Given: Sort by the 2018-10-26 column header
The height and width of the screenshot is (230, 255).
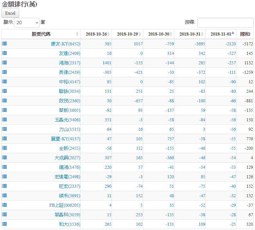Looking at the screenshot, I should [x=96, y=34].
